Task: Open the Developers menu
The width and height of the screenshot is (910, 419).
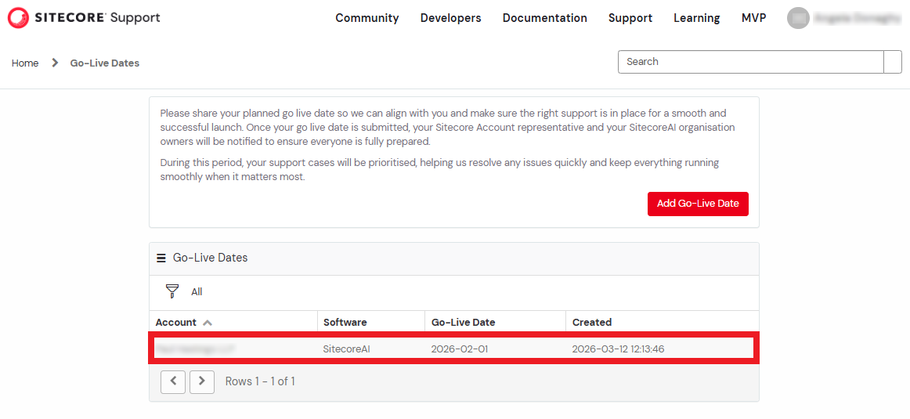Action: click(x=450, y=18)
